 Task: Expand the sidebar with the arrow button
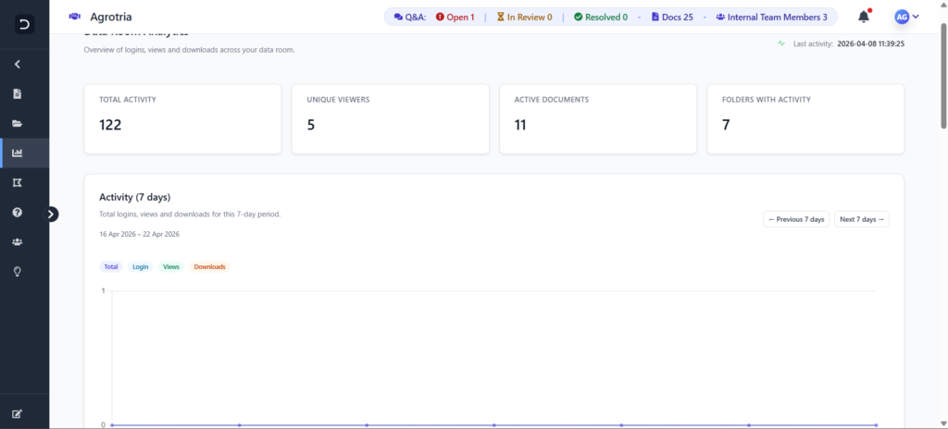coord(52,214)
